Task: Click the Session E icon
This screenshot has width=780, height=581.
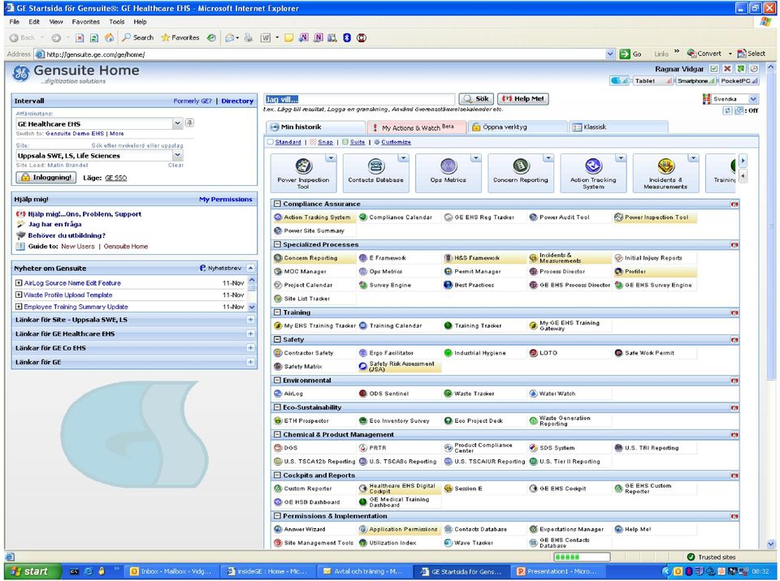Action: pos(448,488)
